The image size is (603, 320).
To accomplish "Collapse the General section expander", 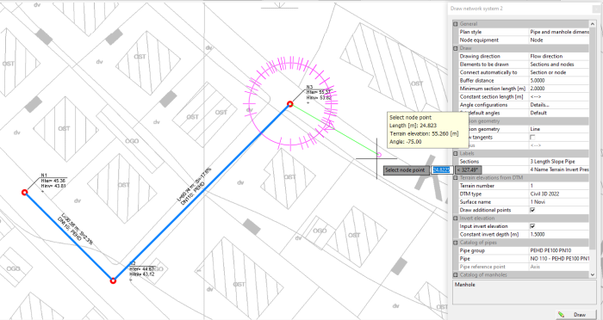I will coord(456,24).
